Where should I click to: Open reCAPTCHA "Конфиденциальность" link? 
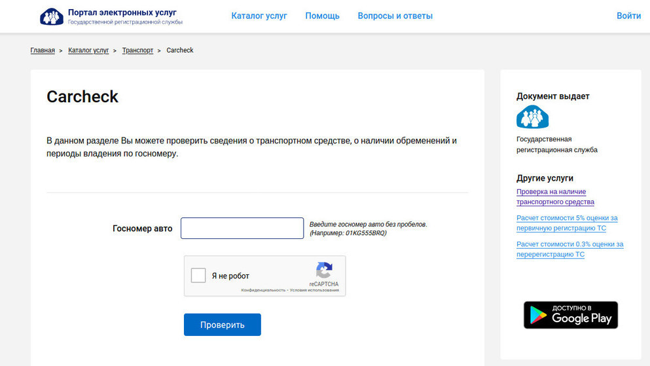pos(263,290)
